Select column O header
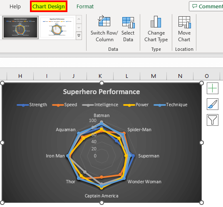223x207 pixels. (x=207, y=76)
